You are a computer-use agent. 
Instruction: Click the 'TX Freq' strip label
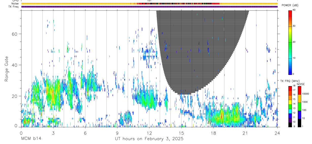[x=14, y=7]
